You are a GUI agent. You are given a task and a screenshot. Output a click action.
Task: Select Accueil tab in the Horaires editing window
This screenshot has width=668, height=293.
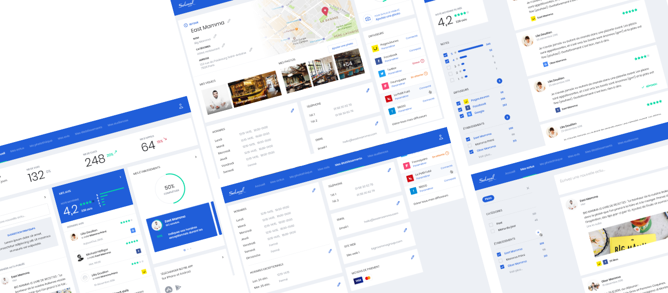260,185
